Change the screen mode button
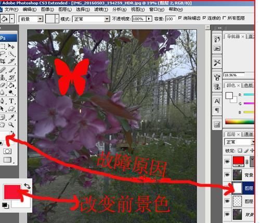Viewport: 260px width, 223px height. point(7,160)
